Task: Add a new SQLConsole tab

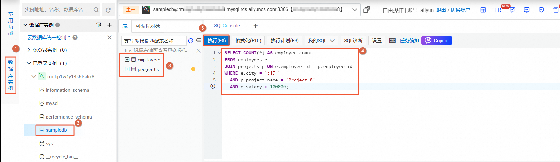Action: tap(255, 26)
